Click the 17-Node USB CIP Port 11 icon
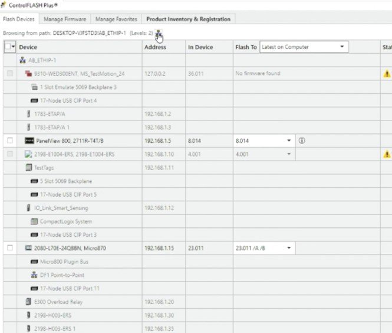Screen dimensions: 392x333 click(34, 289)
